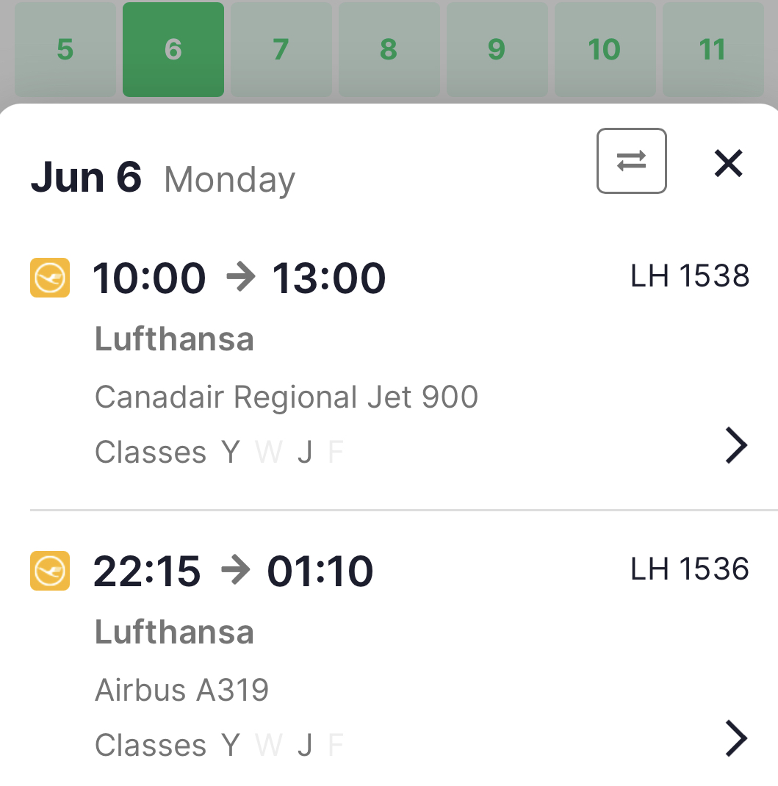Click the Jun 6 Monday heading
778x786 pixels.
pyautogui.click(x=162, y=179)
